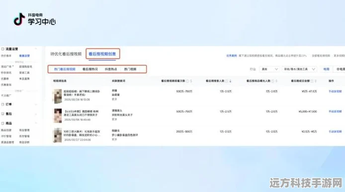Open the 优秀案例 link
The width and height of the screenshot is (345, 192).
(232, 55)
